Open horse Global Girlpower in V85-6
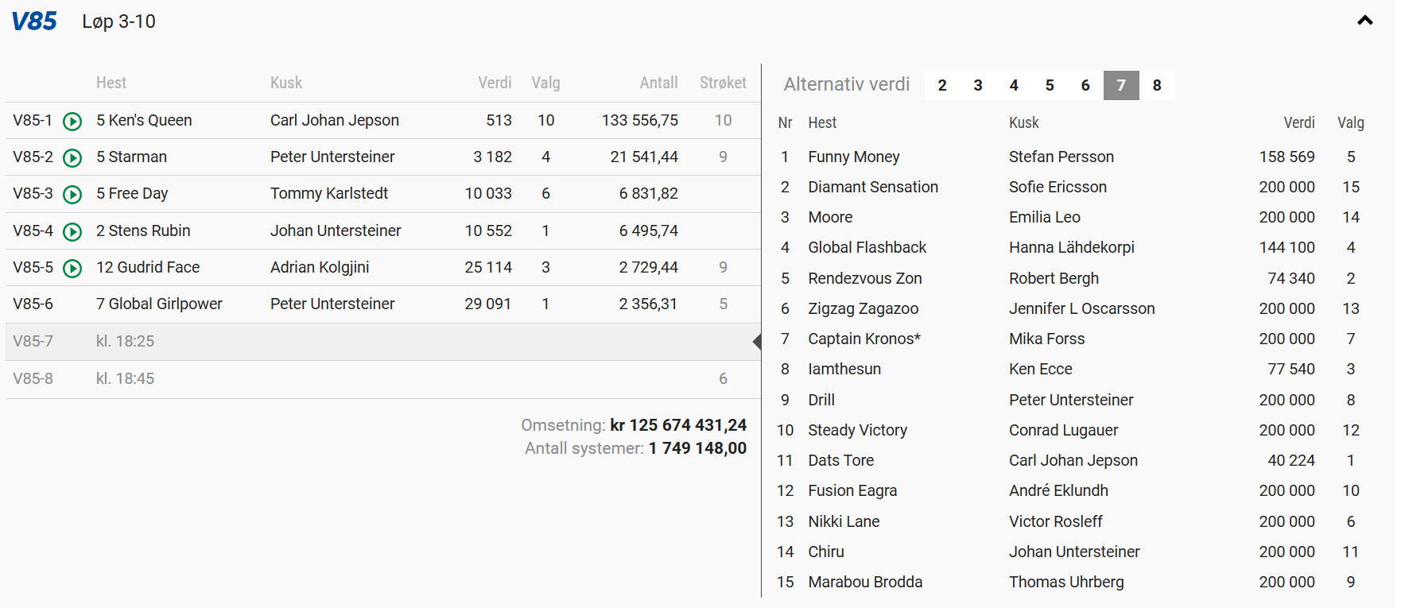Viewport: 1401px width, 608px height. (x=165, y=304)
